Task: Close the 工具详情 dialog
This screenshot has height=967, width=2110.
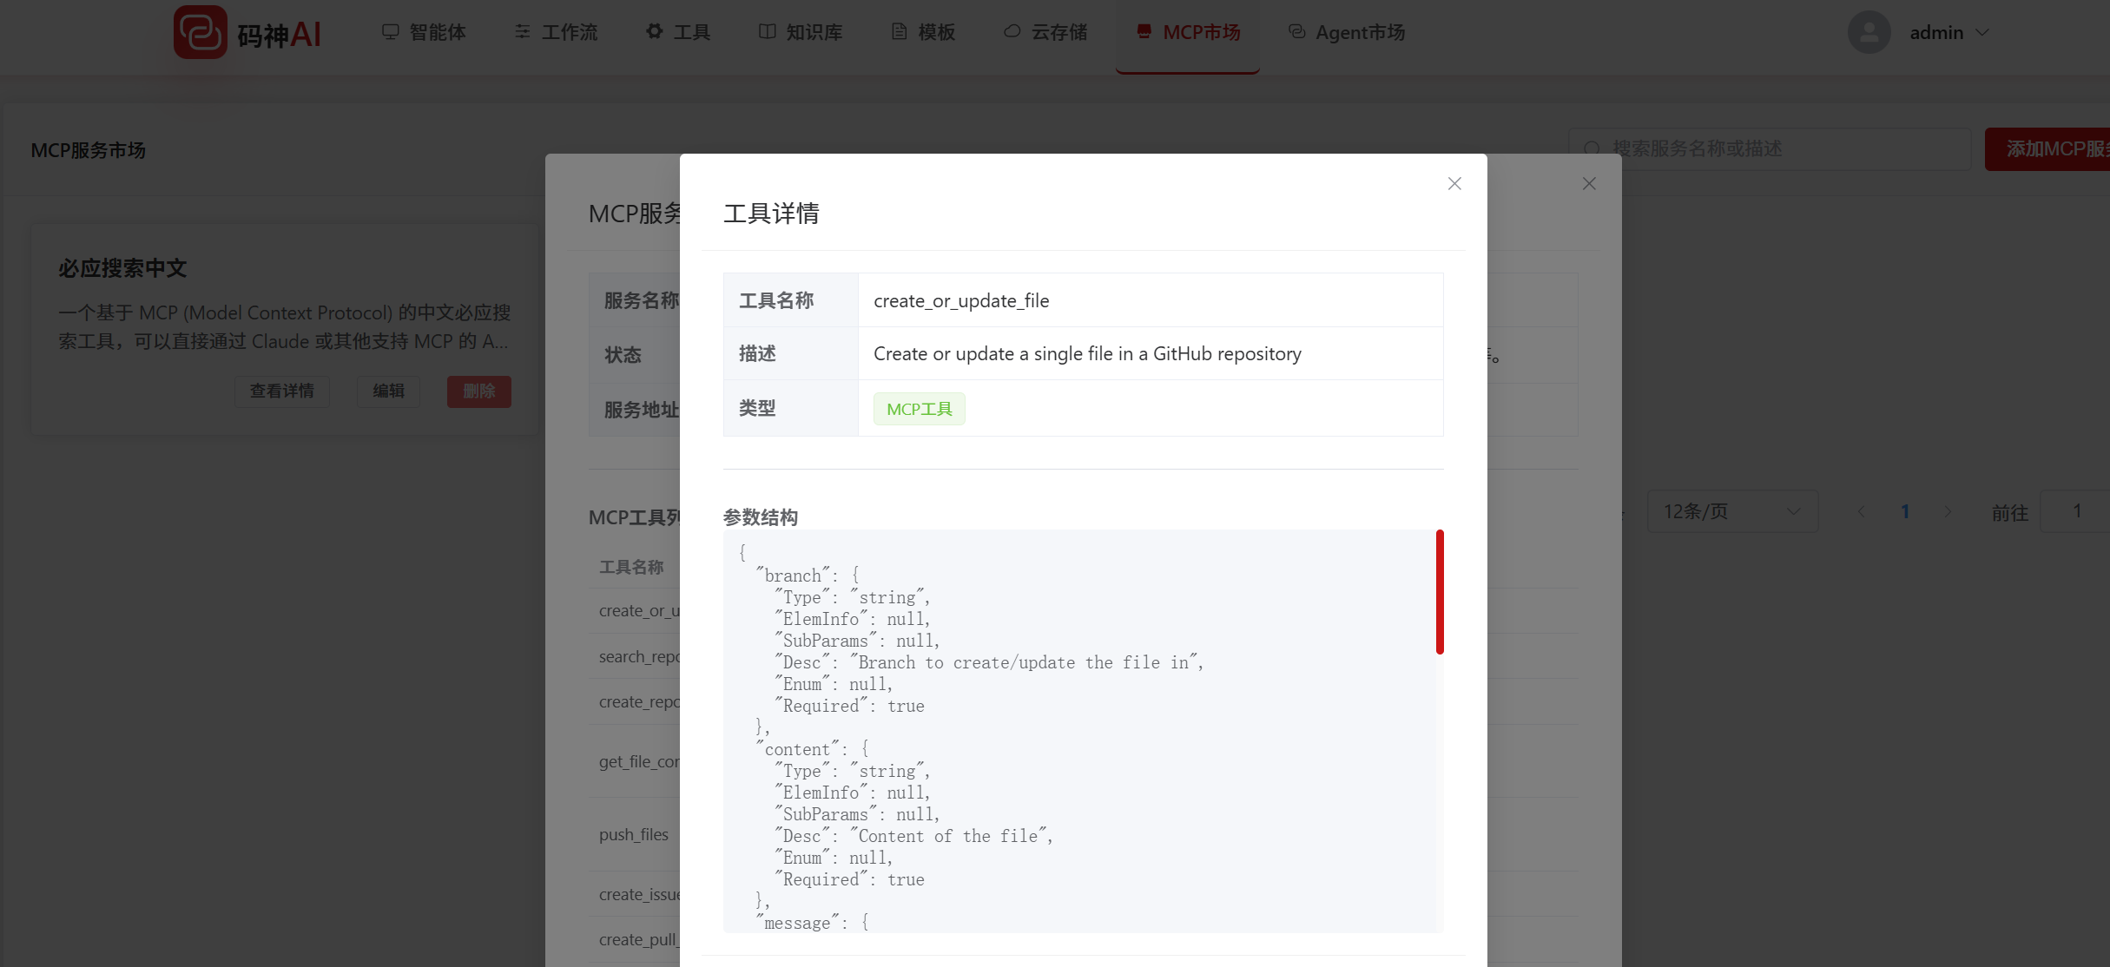Action: pos(1454,183)
